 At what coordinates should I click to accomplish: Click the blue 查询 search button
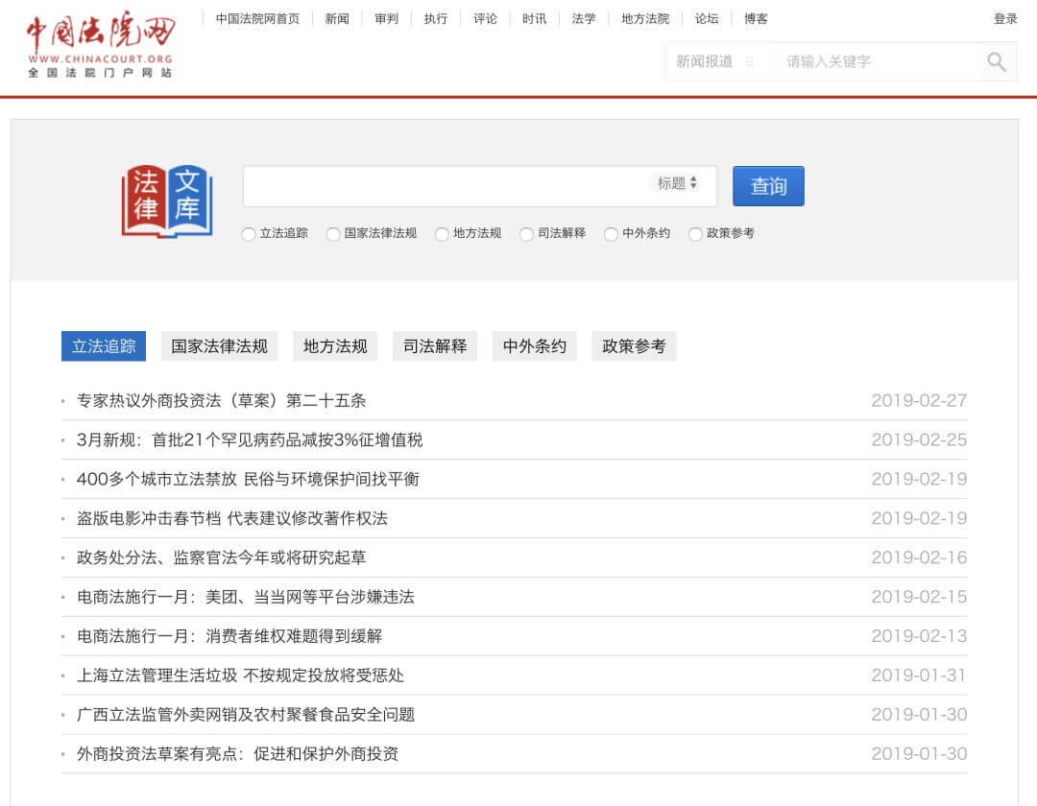tap(768, 186)
